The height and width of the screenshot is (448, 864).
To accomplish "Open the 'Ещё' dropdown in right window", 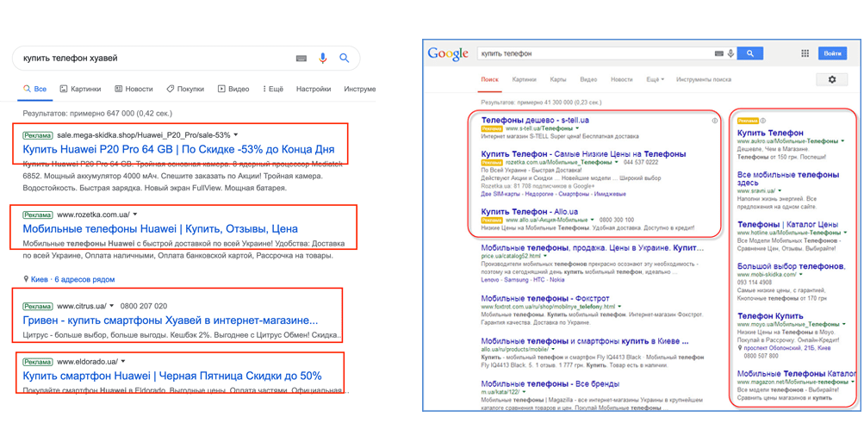I will coord(655,80).
